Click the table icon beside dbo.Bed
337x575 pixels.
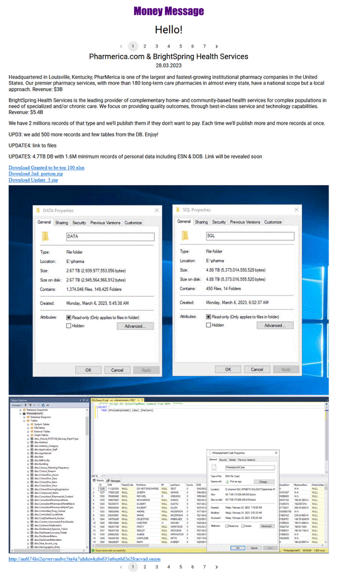point(32,456)
